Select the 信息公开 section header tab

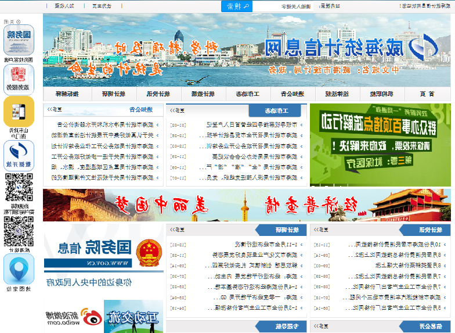[426, 327]
